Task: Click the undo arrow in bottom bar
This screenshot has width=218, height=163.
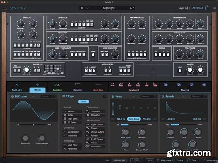Action: point(132,160)
